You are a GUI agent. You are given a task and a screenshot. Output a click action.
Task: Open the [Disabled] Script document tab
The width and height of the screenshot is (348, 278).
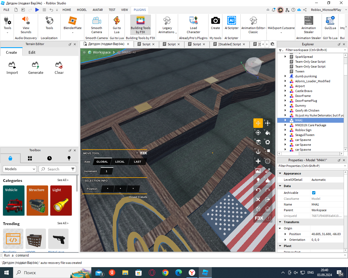(x=229, y=44)
